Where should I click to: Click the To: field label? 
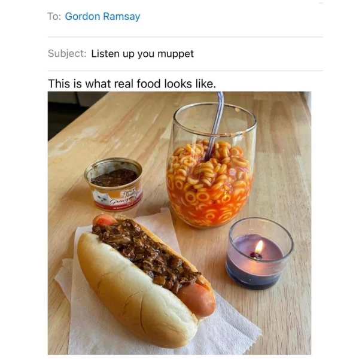pyautogui.click(x=54, y=17)
